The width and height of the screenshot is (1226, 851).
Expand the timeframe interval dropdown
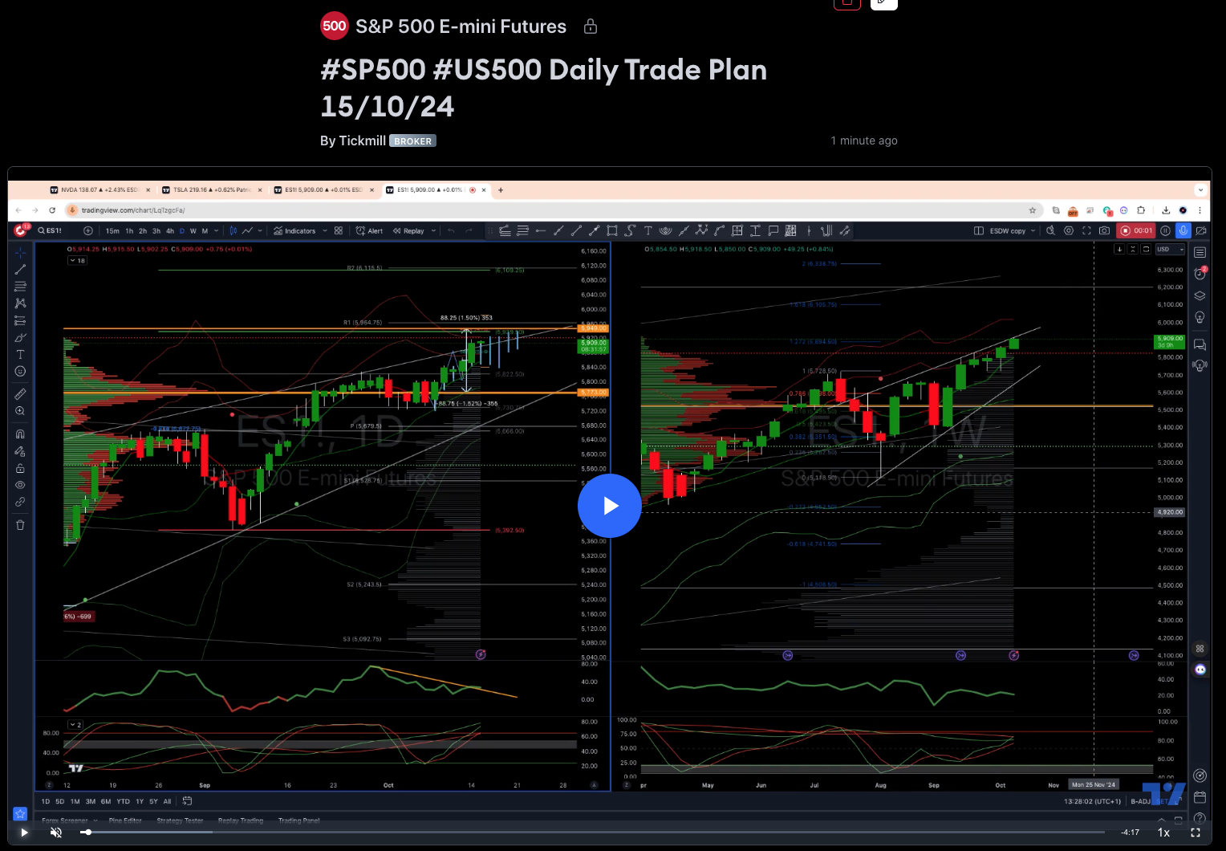click(217, 230)
